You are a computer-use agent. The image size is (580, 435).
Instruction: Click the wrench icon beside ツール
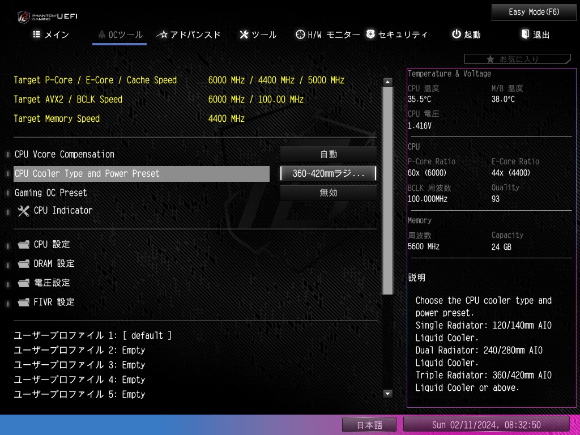[244, 35]
